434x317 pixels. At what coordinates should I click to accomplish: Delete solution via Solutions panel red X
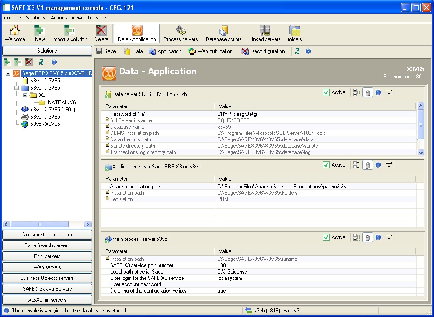coord(29,62)
